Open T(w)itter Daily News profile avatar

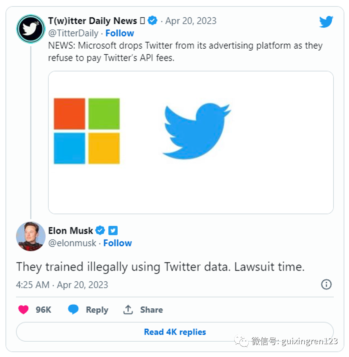point(31,29)
